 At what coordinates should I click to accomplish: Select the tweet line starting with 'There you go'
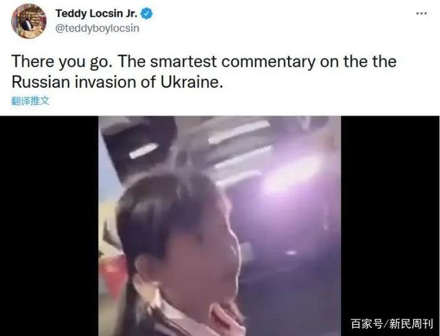203,61
